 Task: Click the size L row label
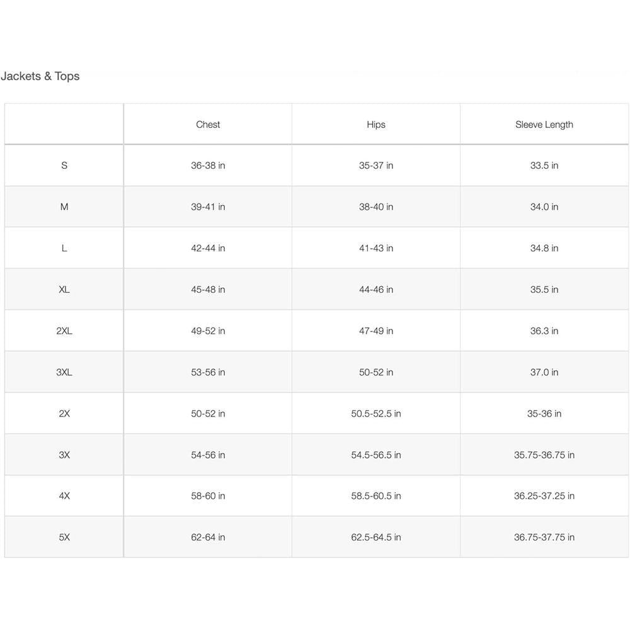(64, 248)
